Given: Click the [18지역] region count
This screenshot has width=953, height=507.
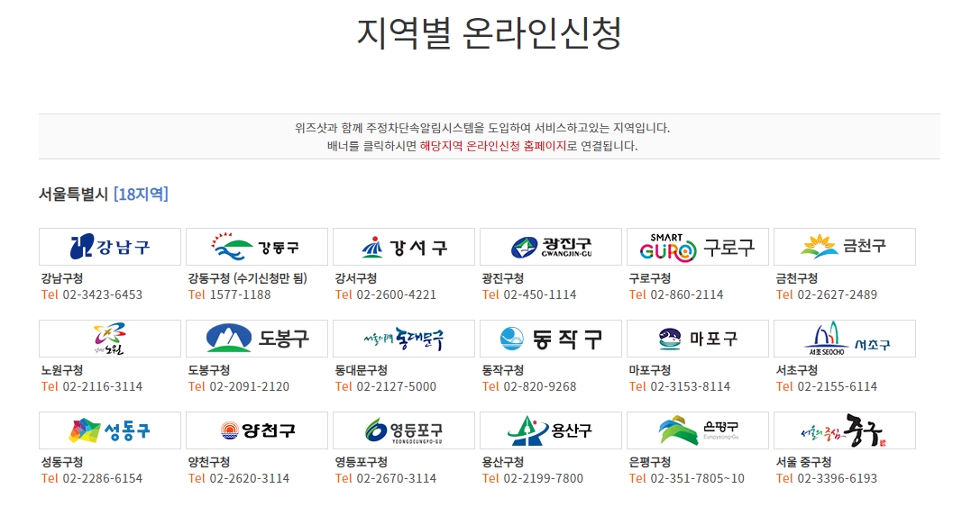Looking at the screenshot, I should 141,195.
